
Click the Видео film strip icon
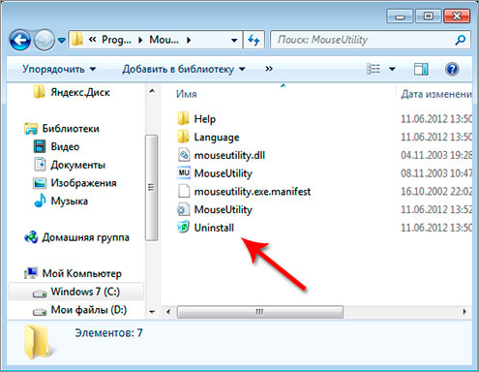click(x=40, y=146)
